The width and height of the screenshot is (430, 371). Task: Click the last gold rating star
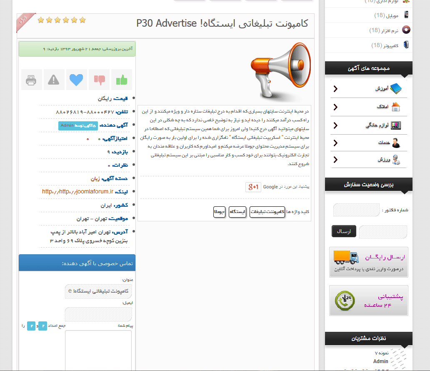[x=82, y=20]
